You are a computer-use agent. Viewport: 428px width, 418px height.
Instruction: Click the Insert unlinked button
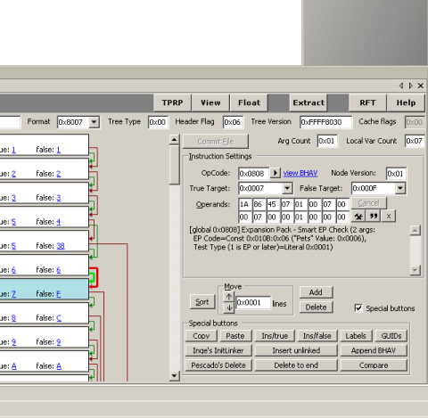[x=296, y=350]
